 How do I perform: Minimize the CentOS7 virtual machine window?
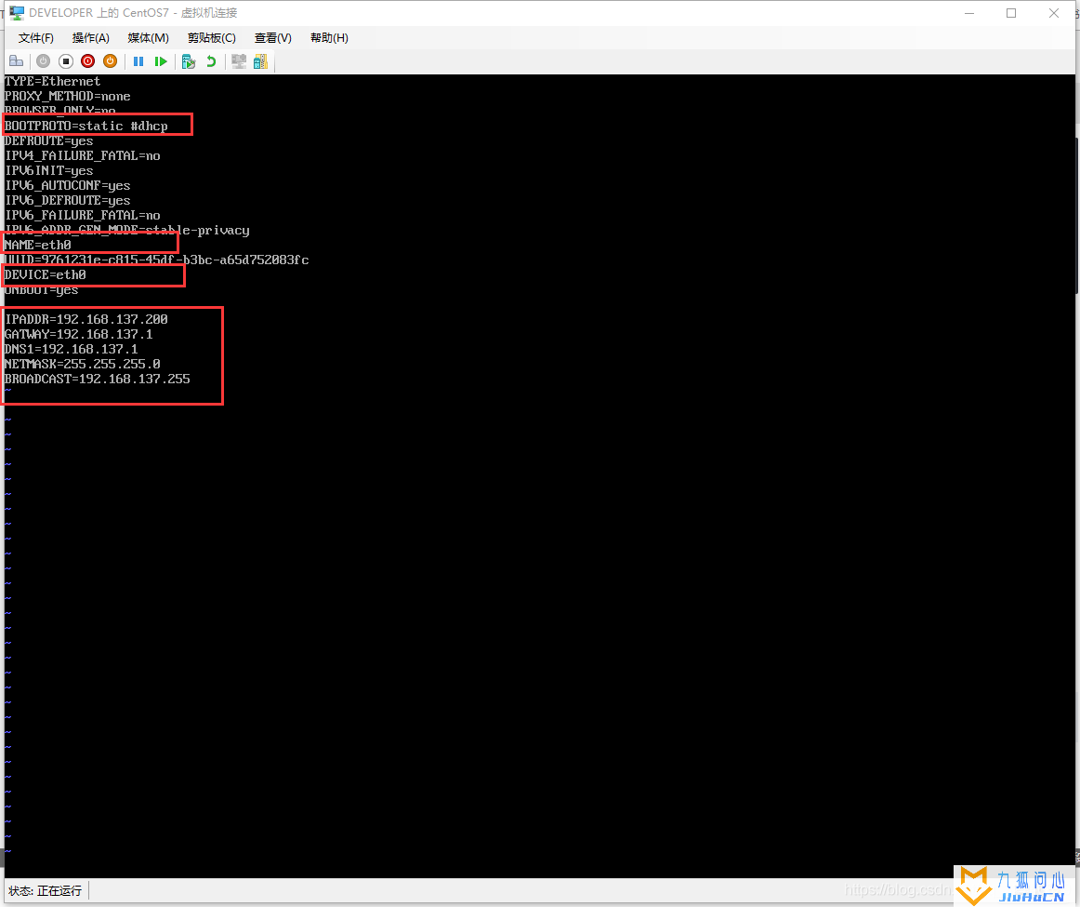969,13
